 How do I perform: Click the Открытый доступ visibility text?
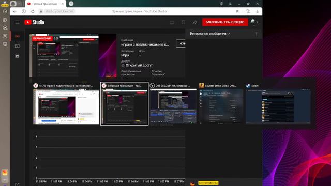(x=139, y=66)
